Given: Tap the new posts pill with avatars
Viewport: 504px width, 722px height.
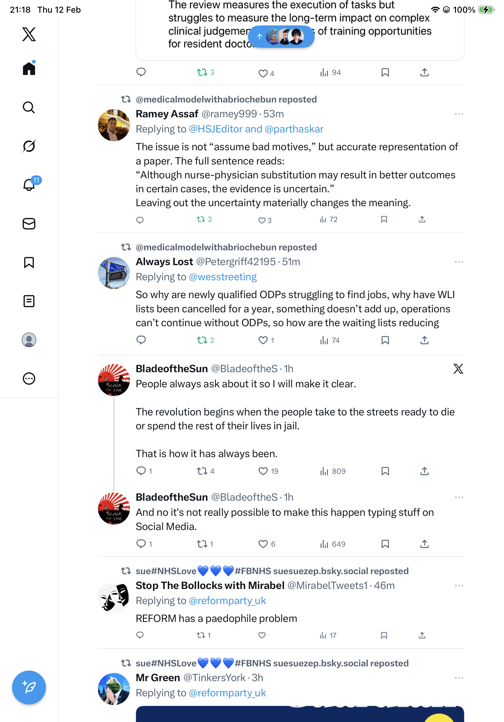Looking at the screenshot, I should [281, 37].
